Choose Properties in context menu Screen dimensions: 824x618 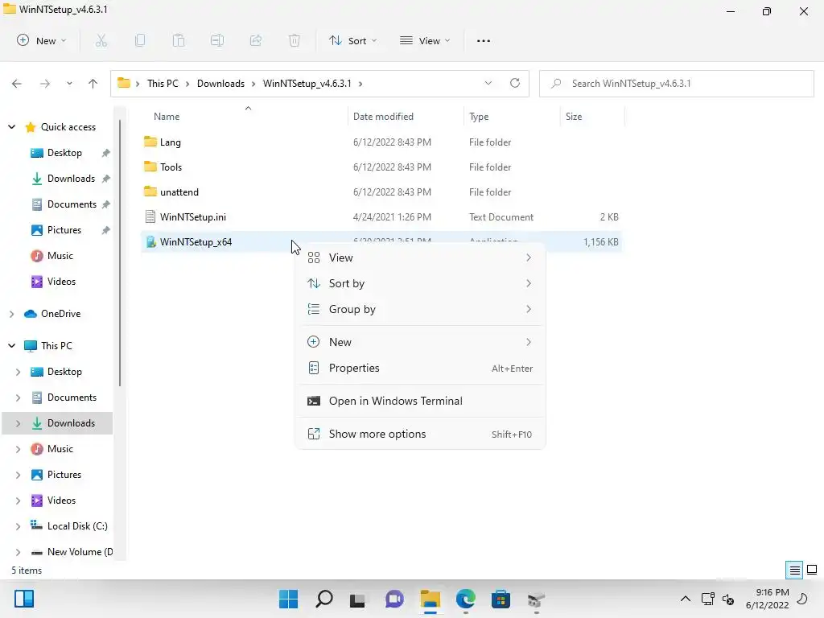[x=420, y=368]
